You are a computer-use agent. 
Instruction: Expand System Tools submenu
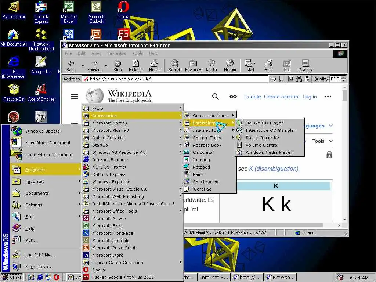tap(209, 138)
